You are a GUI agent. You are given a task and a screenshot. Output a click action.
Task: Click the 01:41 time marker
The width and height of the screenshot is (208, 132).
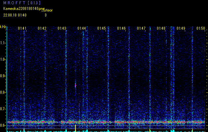(22, 28)
